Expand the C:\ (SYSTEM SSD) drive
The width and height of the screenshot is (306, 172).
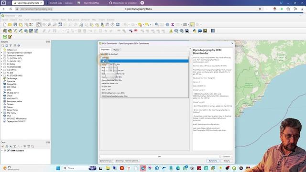(1, 58)
